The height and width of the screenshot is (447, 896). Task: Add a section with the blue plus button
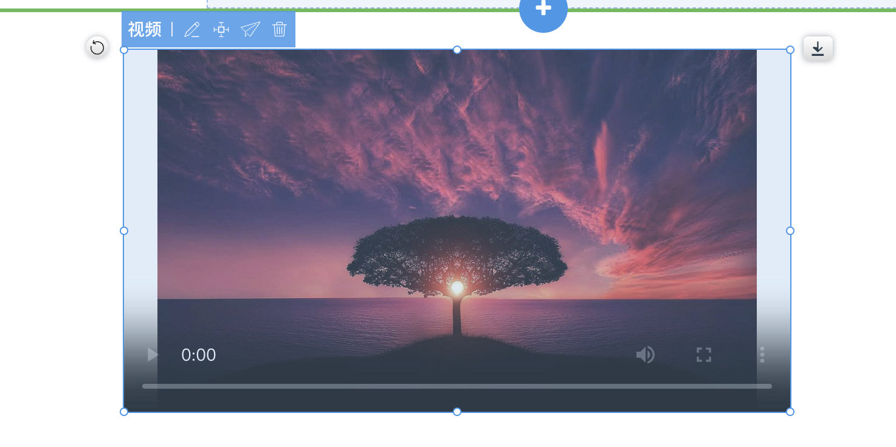coord(543,9)
